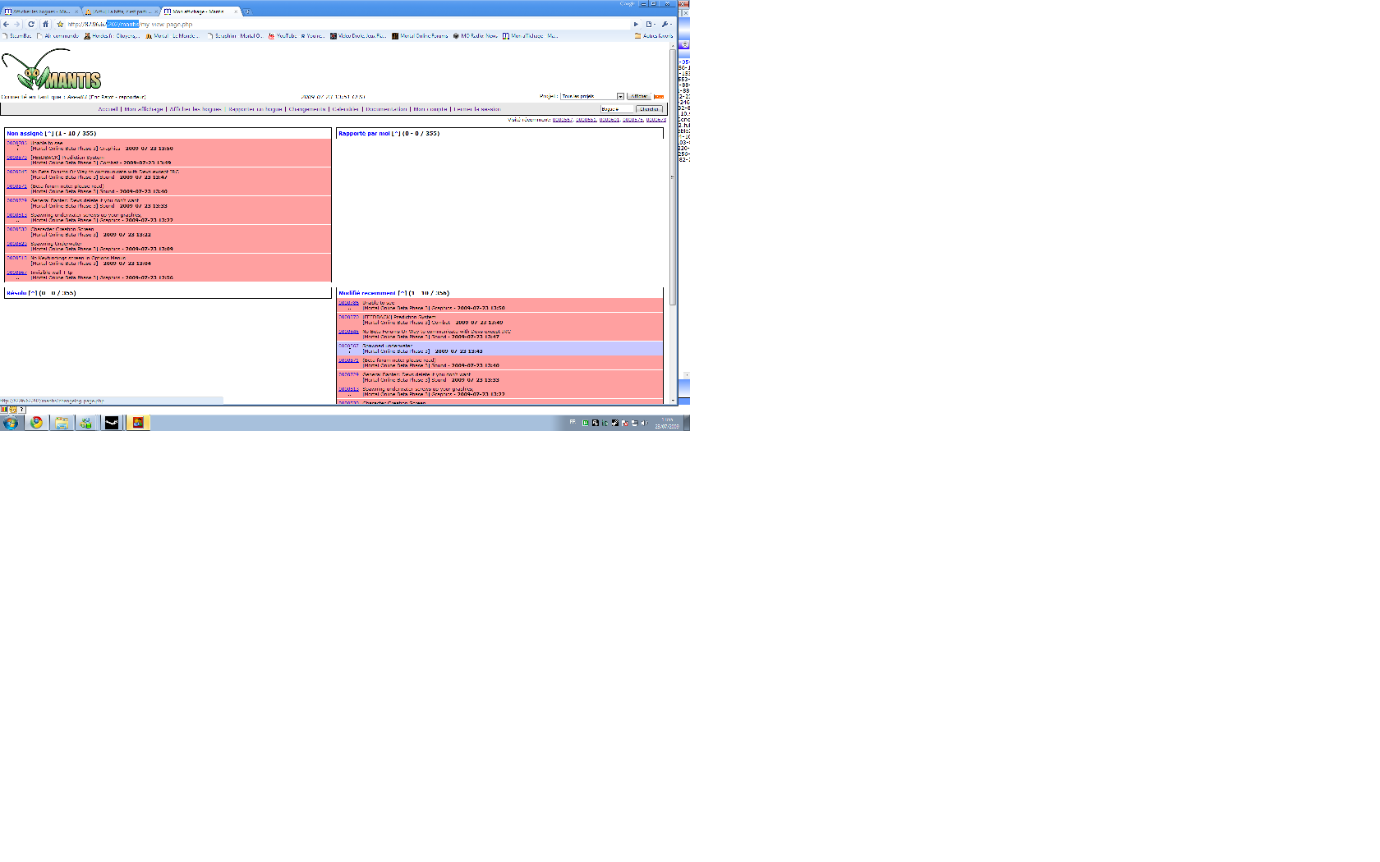Screen dimensions: 1380x862
Task: Open Rapporter un bogue in the menu
Action: point(255,109)
